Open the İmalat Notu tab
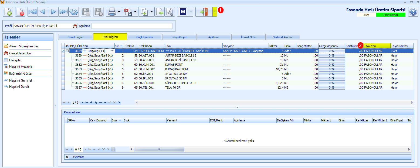Viewport: 420px width, 168px height. (x=248, y=37)
